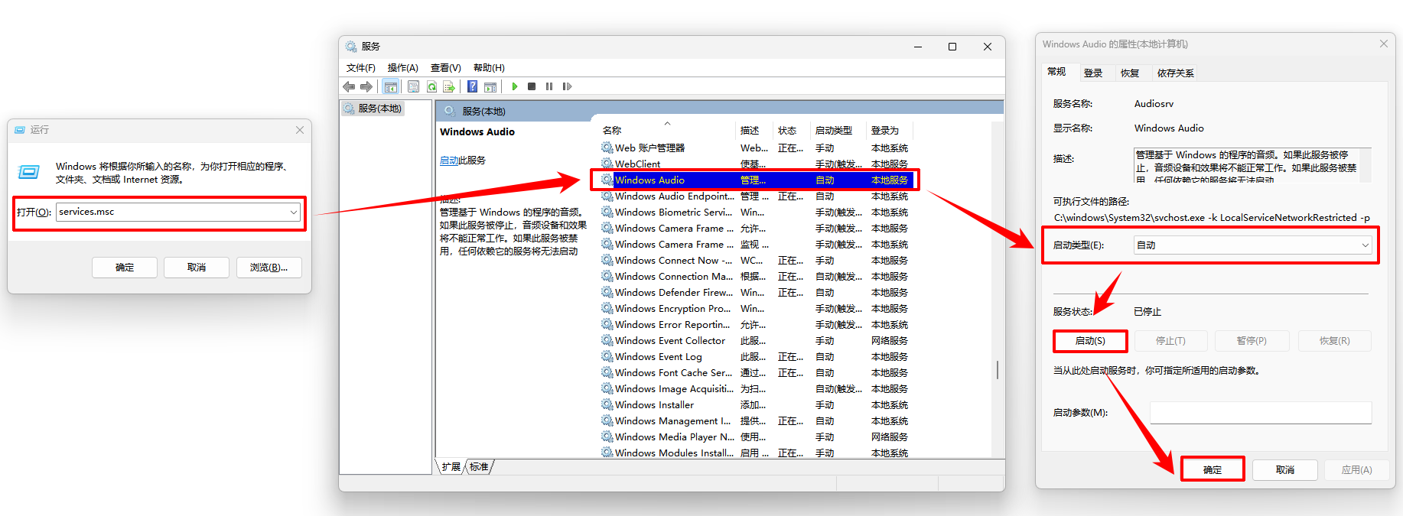This screenshot has height=516, width=1403.
Task: Click the gear icon beside Windows Connect Now
Action: coord(607,261)
